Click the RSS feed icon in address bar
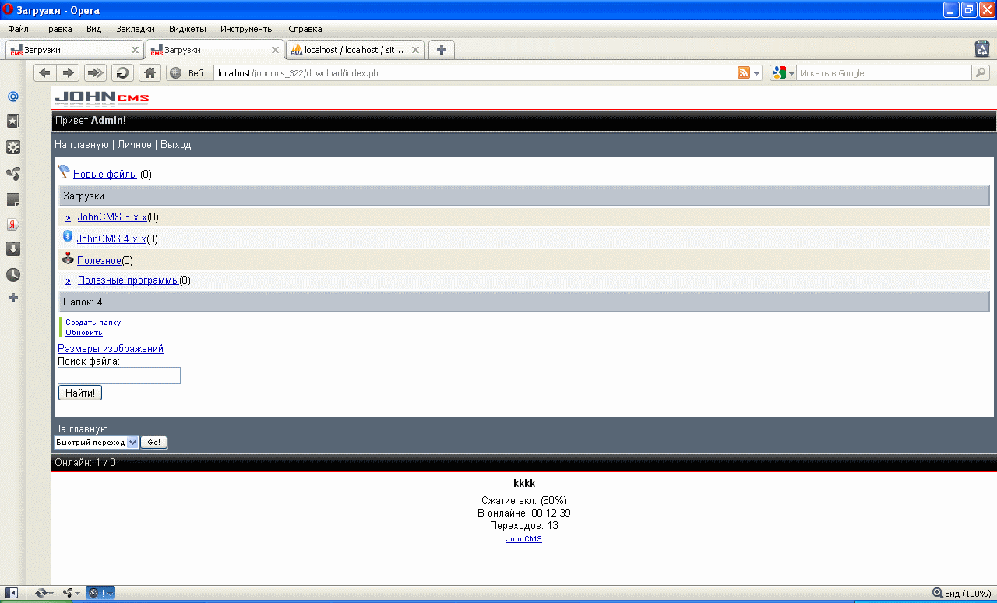This screenshot has width=997, height=603. pyautogui.click(x=744, y=73)
